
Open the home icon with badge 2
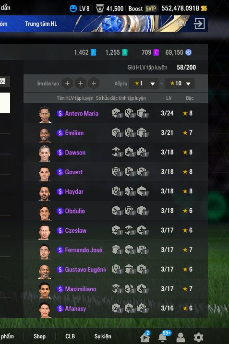click(145, 337)
